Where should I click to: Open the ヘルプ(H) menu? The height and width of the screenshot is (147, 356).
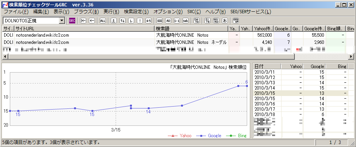[216, 12]
